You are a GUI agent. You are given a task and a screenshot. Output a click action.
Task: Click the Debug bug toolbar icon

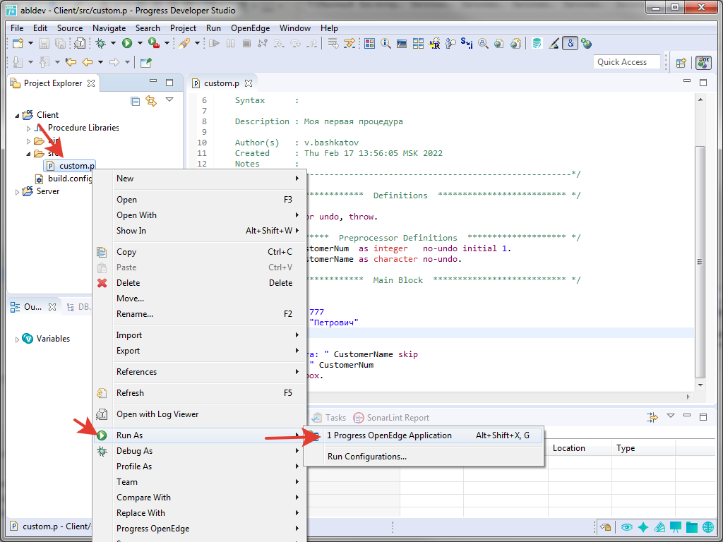click(x=100, y=43)
